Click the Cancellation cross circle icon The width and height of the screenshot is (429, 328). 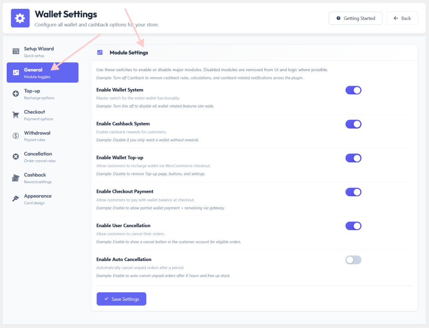pyautogui.click(x=16, y=156)
